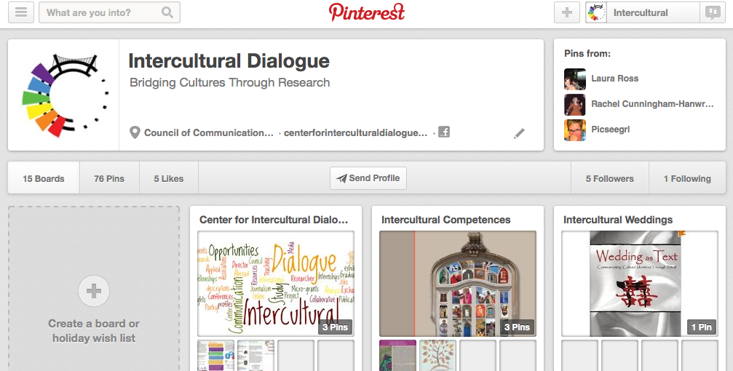The image size is (733, 371).
Task: Switch to the 76 Pins tab
Action: click(109, 178)
